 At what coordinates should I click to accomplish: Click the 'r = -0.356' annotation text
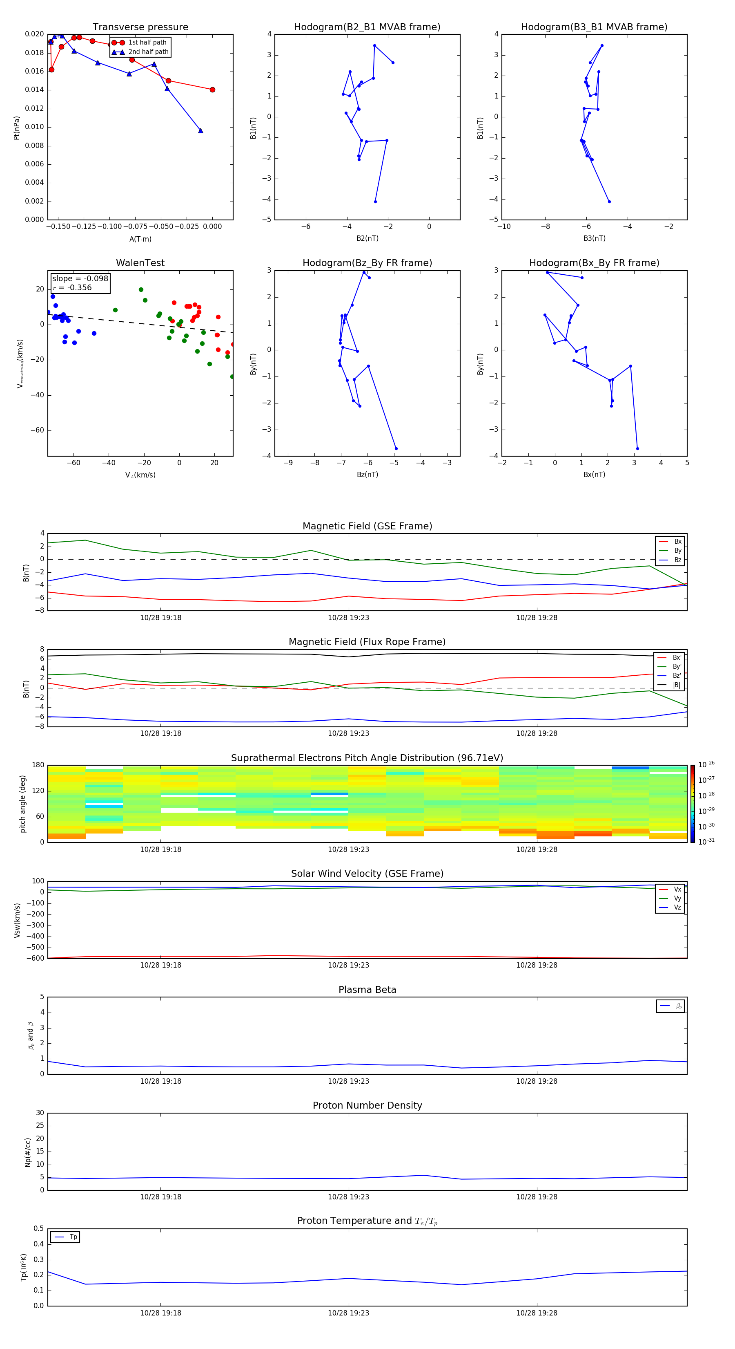point(72,287)
